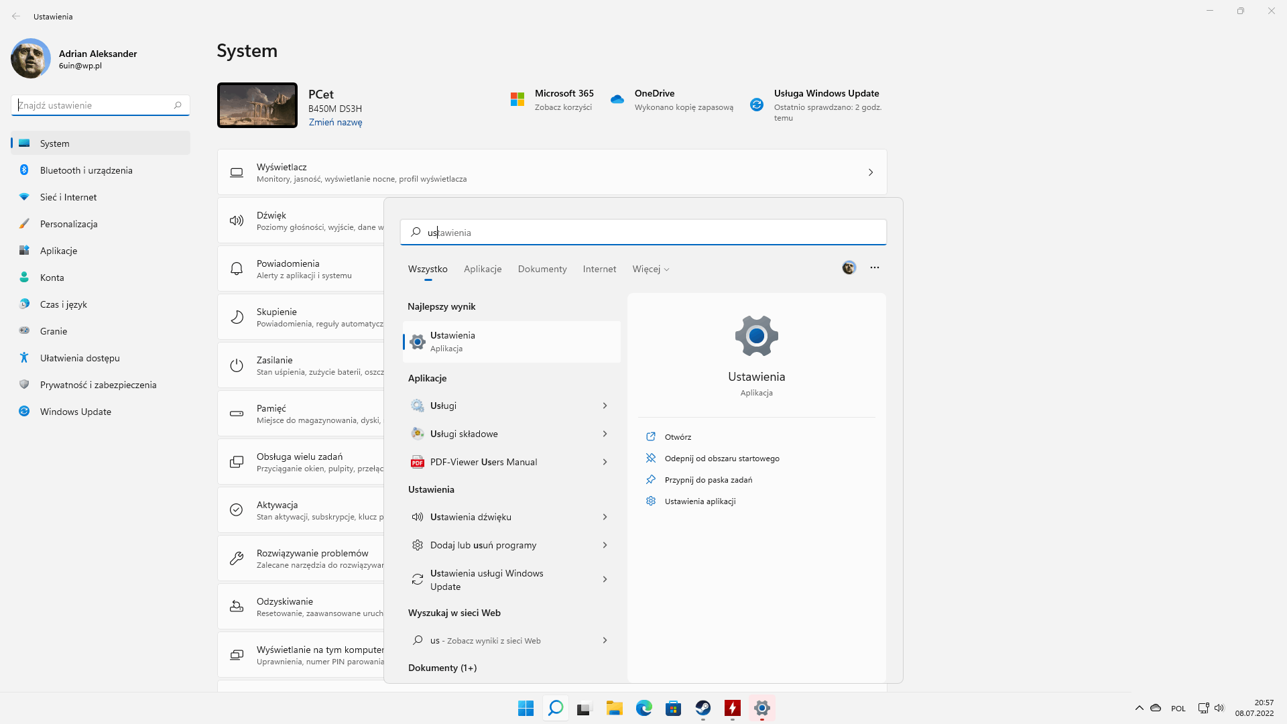The width and height of the screenshot is (1287, 724).
Task: Show hidden system tray icons
Action: coord(1139,708)
